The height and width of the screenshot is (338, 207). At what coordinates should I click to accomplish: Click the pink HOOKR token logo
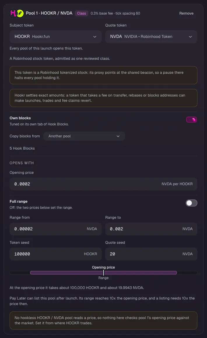point(13,13)
